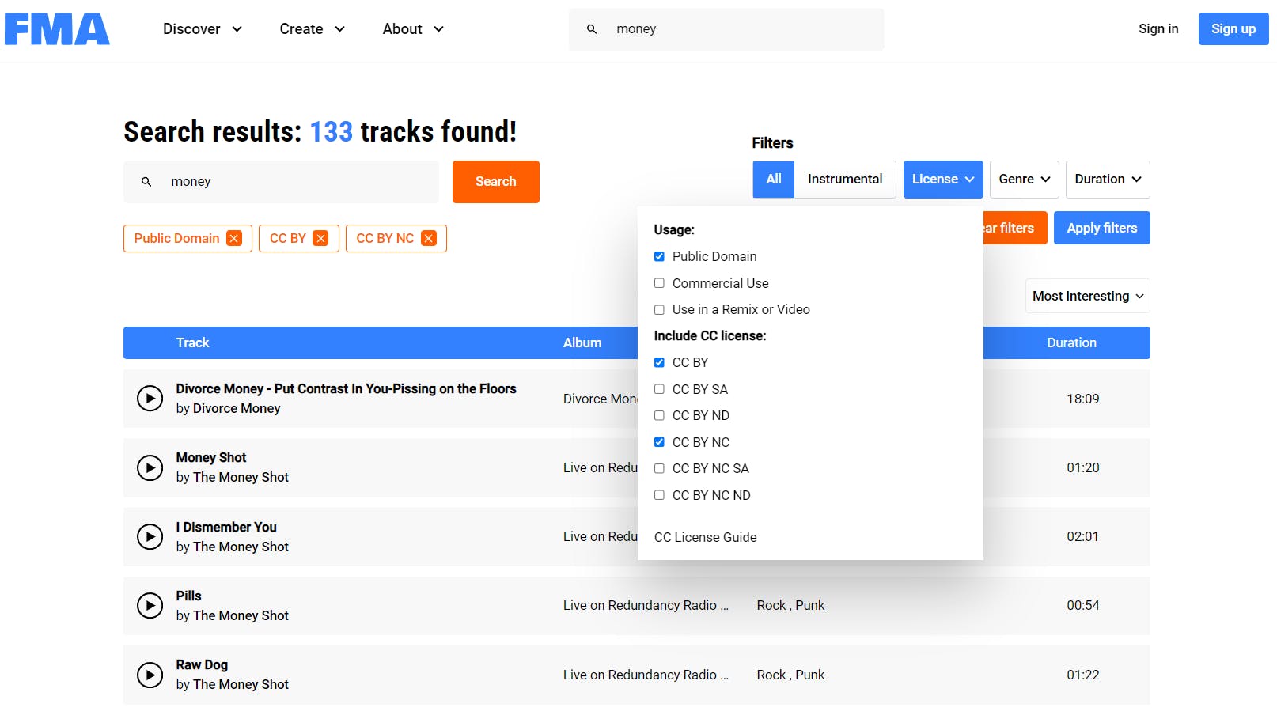The height and width of the screenshot is (715, 1277).
Task: Open the Most Interesting sort dropdown
Action: (x=1087, y=296)
